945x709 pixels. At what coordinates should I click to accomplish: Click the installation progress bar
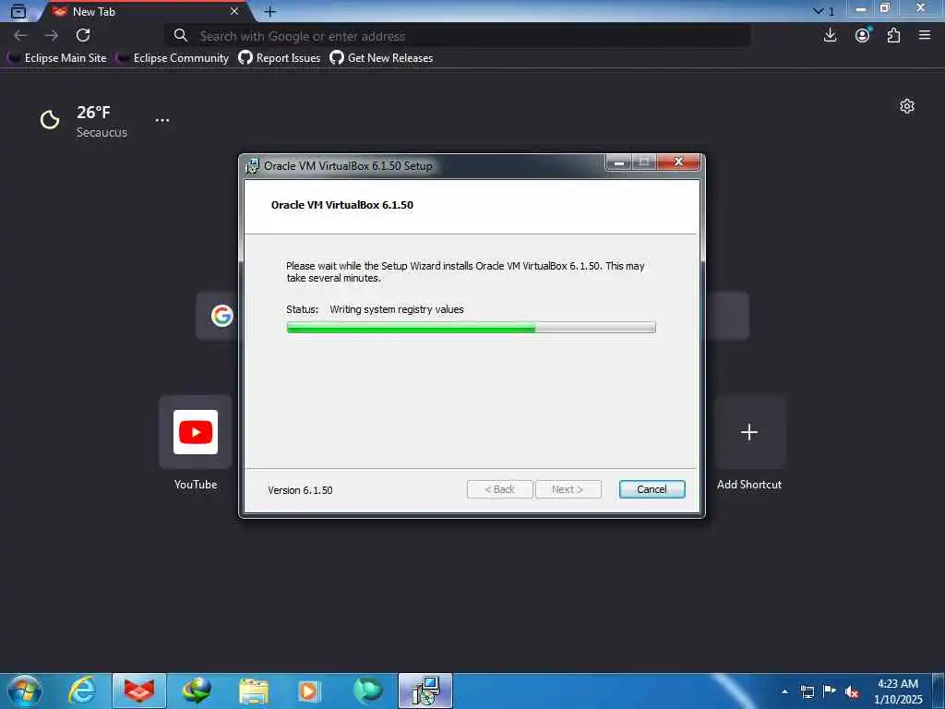[471, 328]
